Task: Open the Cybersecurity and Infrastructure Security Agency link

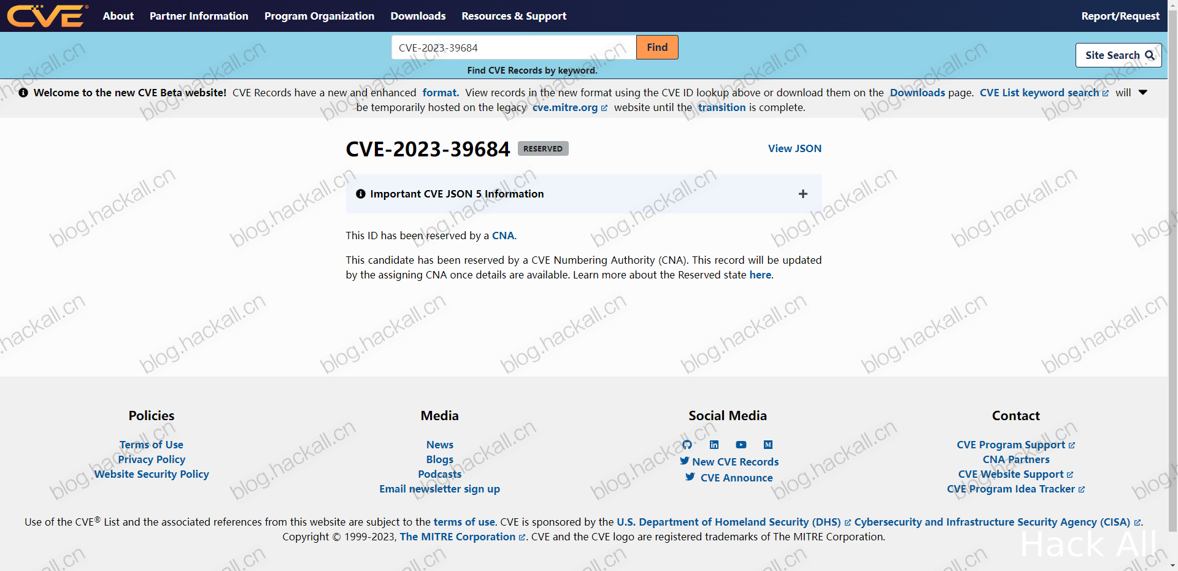Action: click(998, 522)
